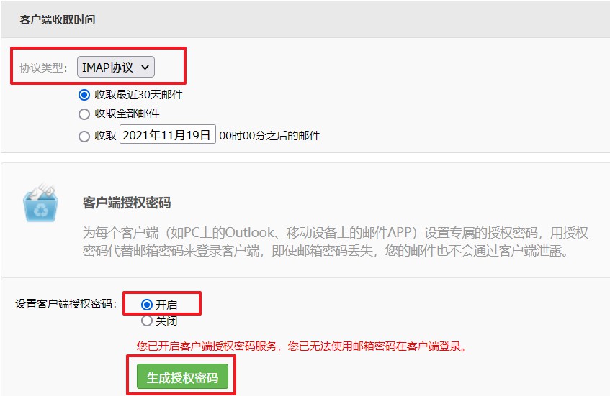Viewport: 610px width, 396px height.
Task: Click the mail recycle bin icon
Action: [40, 202]
